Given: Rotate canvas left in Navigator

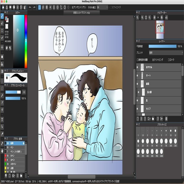Looking at the screenshot, I should (x=155, y=18).
